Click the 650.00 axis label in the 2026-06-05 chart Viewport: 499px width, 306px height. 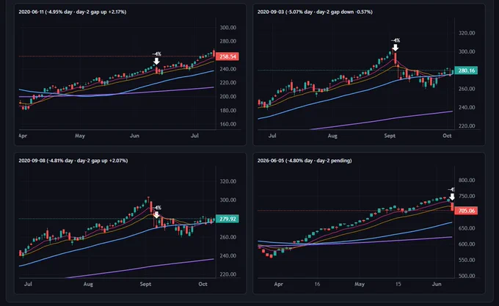[467, 228]
